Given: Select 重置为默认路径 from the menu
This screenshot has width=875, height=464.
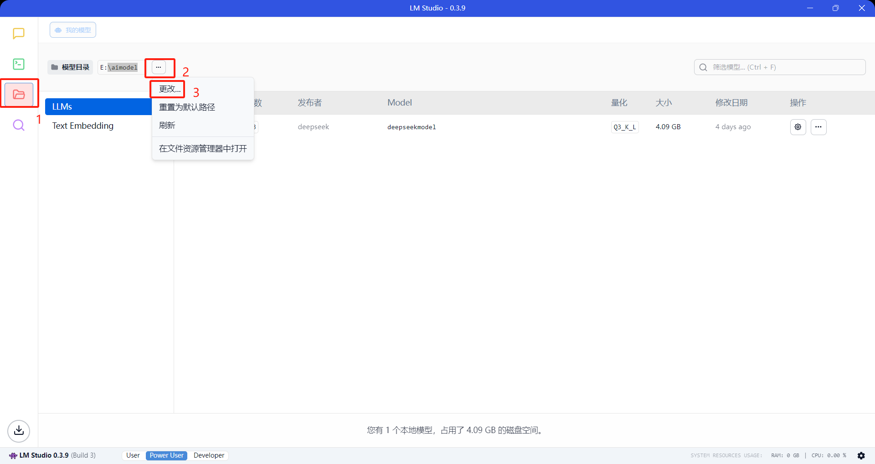Looking at the screenshot, I should point(187,107).
